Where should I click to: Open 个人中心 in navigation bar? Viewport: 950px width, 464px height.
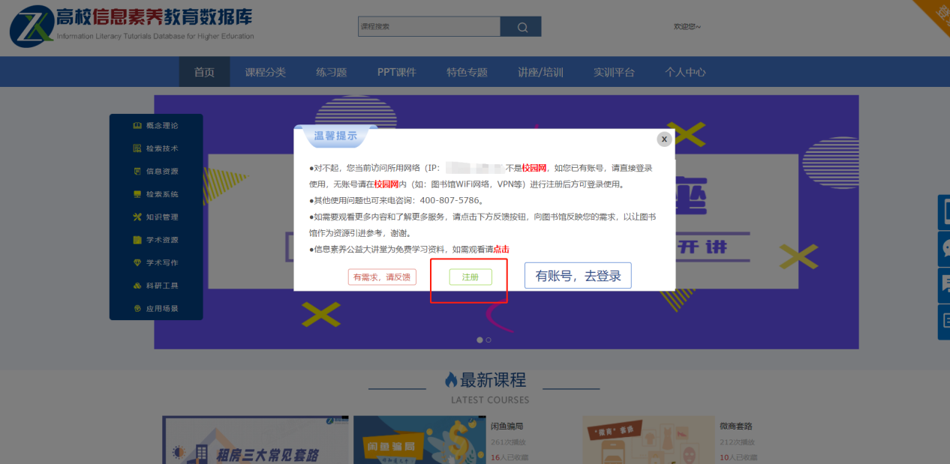click(685, 73)
